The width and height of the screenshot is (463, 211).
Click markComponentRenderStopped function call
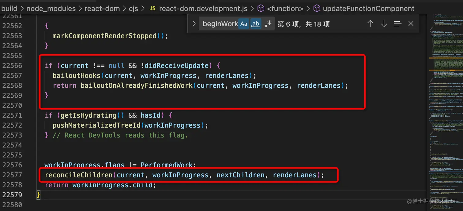(x=104, y=36)
